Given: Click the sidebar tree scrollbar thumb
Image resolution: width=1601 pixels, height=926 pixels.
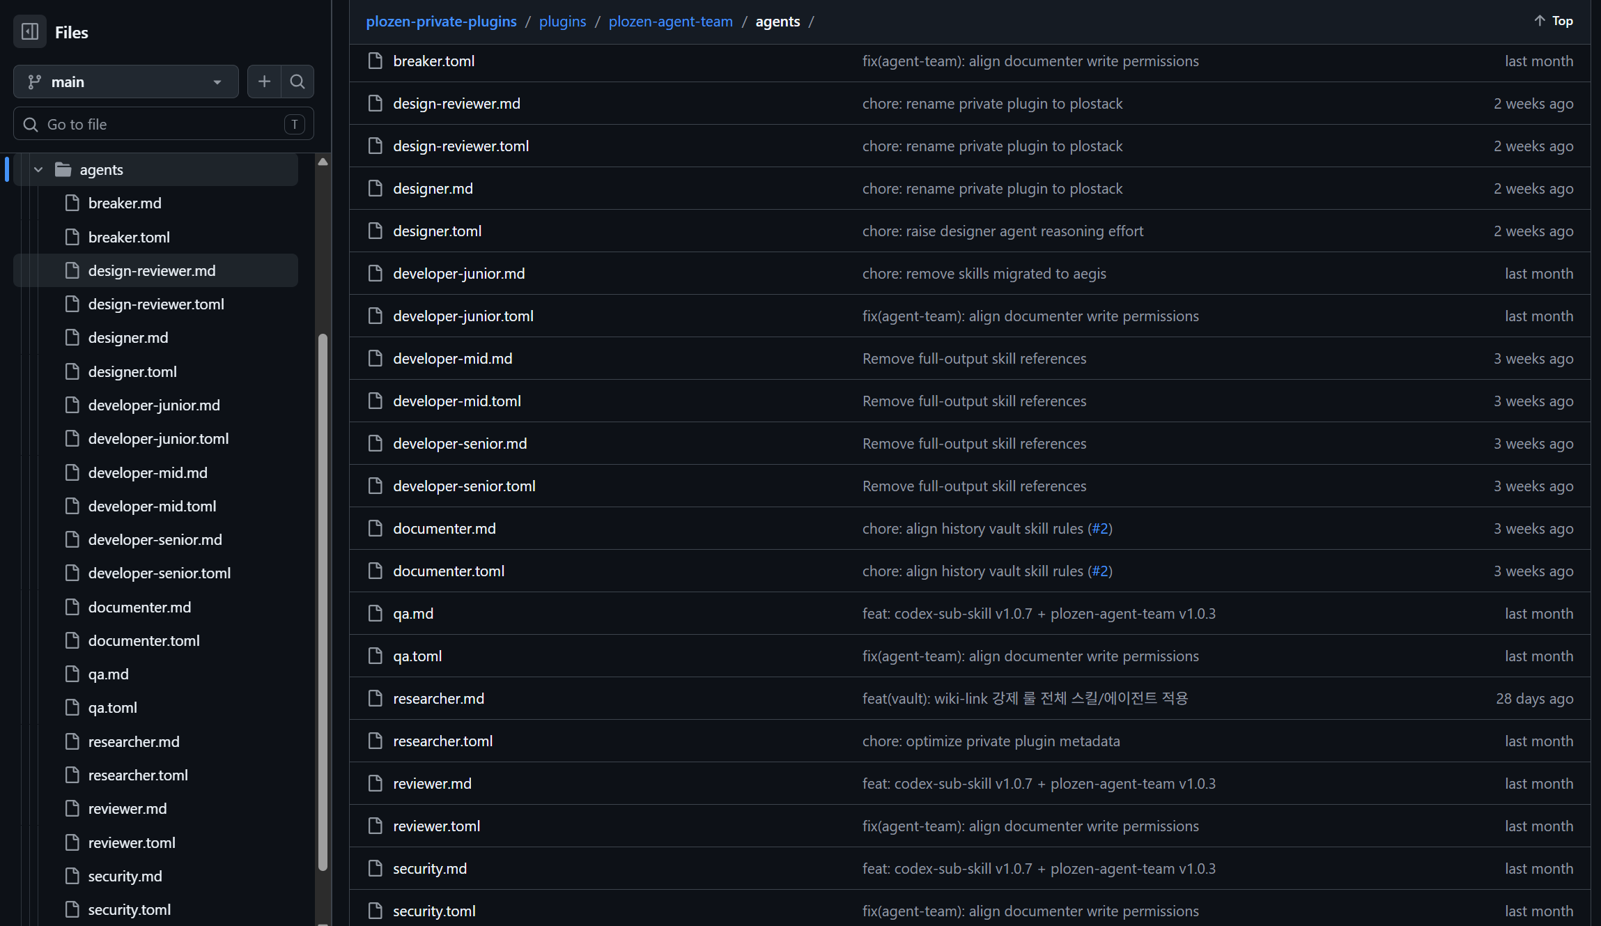Looking at the screenshot, I should click(x=323, y=603).
